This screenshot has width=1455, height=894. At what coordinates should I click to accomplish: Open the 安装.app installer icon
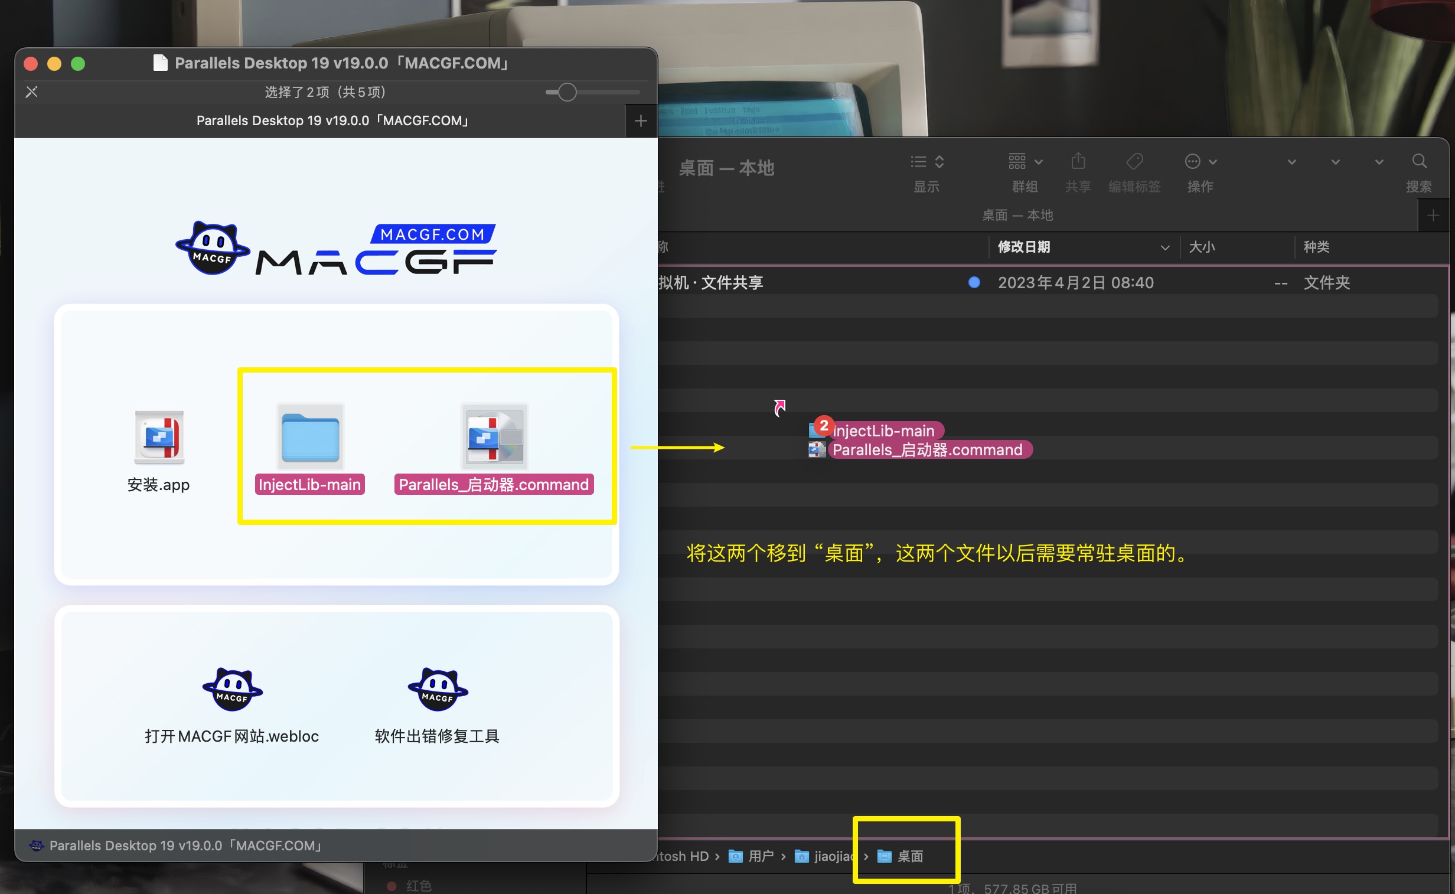coord(158,438)
